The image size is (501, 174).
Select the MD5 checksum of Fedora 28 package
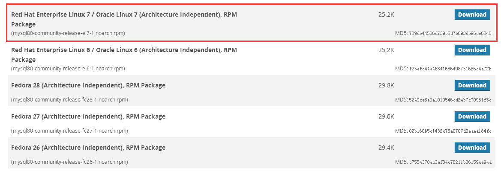click(450, 100)
